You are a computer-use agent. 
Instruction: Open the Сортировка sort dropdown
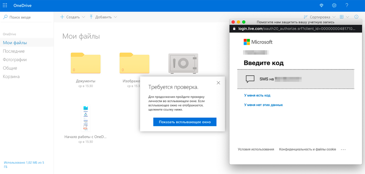320,17
